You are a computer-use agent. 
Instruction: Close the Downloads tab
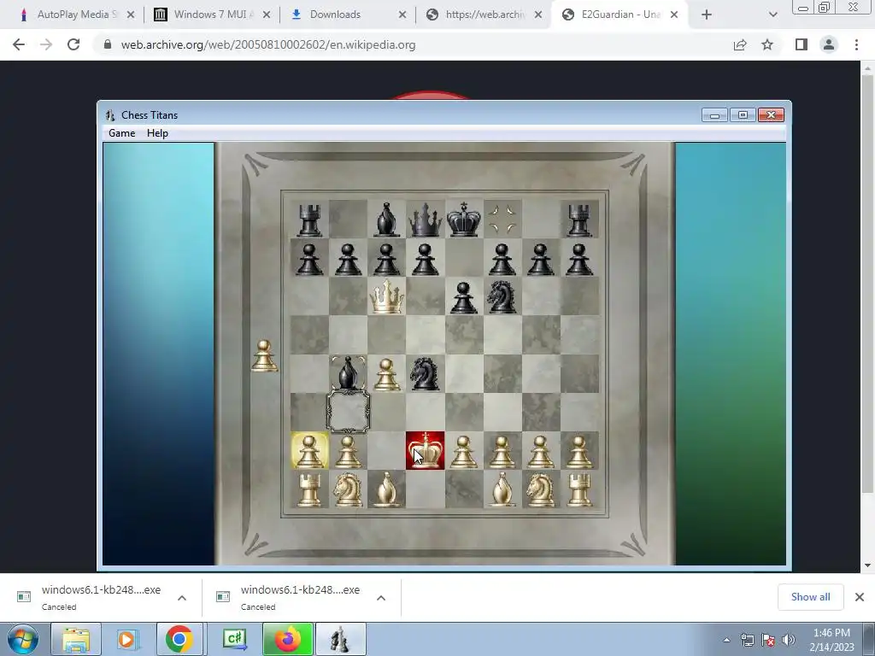point(402,15)
